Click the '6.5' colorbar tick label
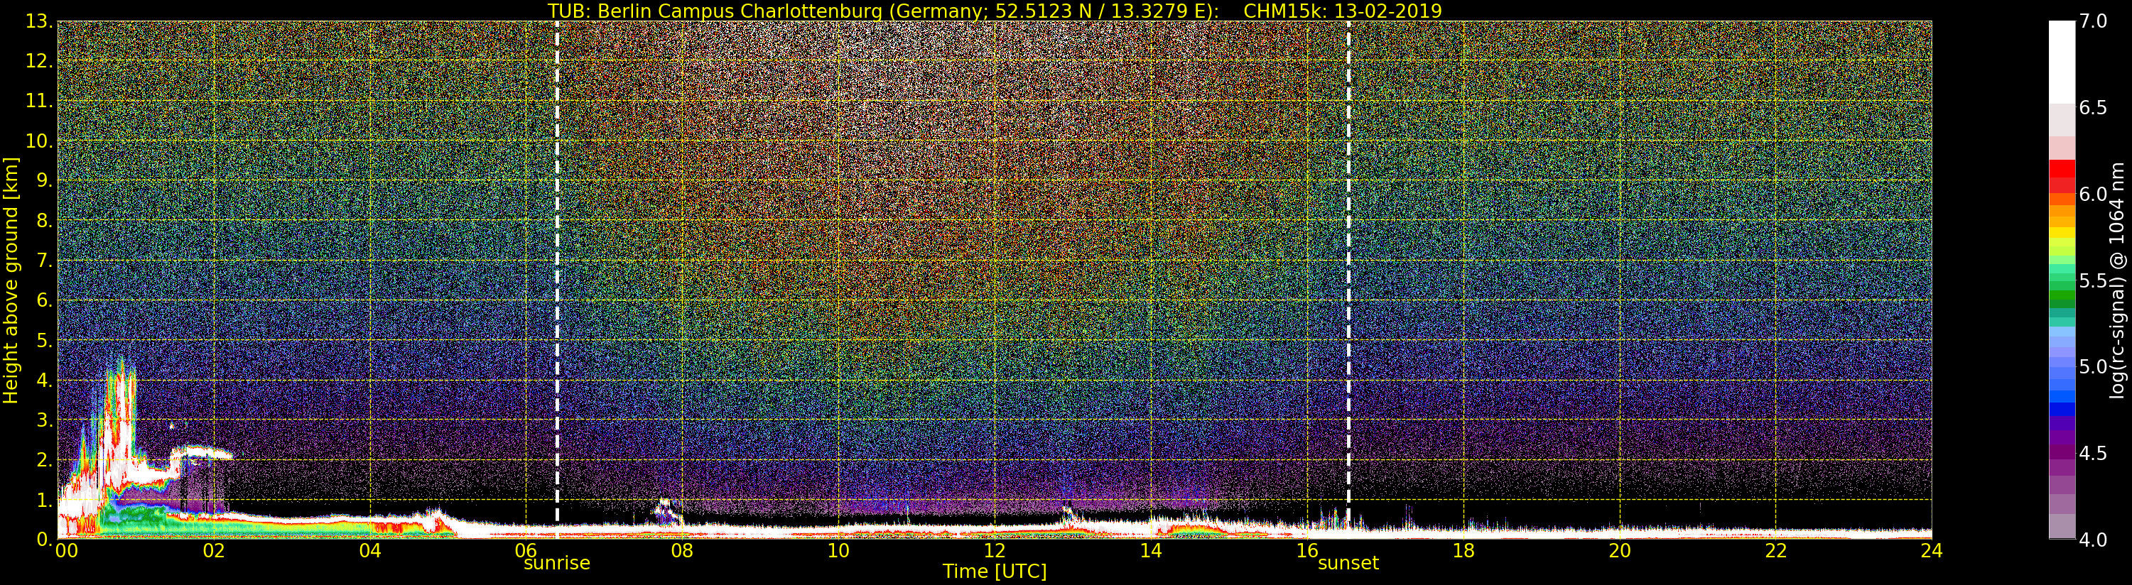Image resolution: width=2132 pixels, height=585 pixels. point(2092,108)
